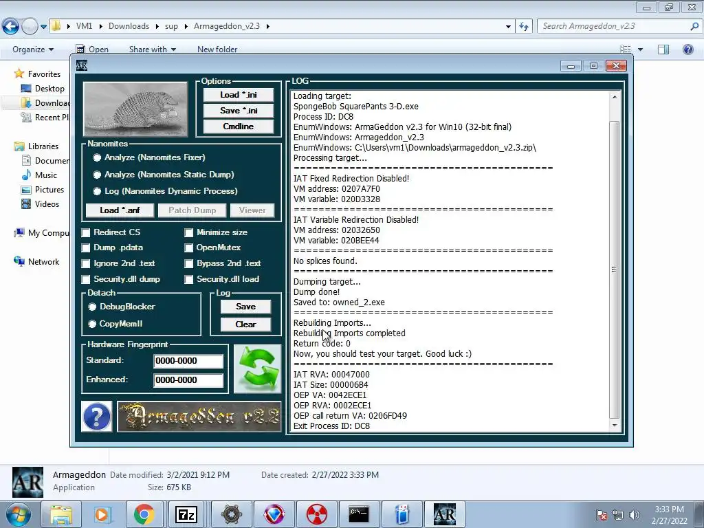This screenshot has width=704, height=528.
Task: Click the volume speaker tray icon
Action: coord(634,515)
